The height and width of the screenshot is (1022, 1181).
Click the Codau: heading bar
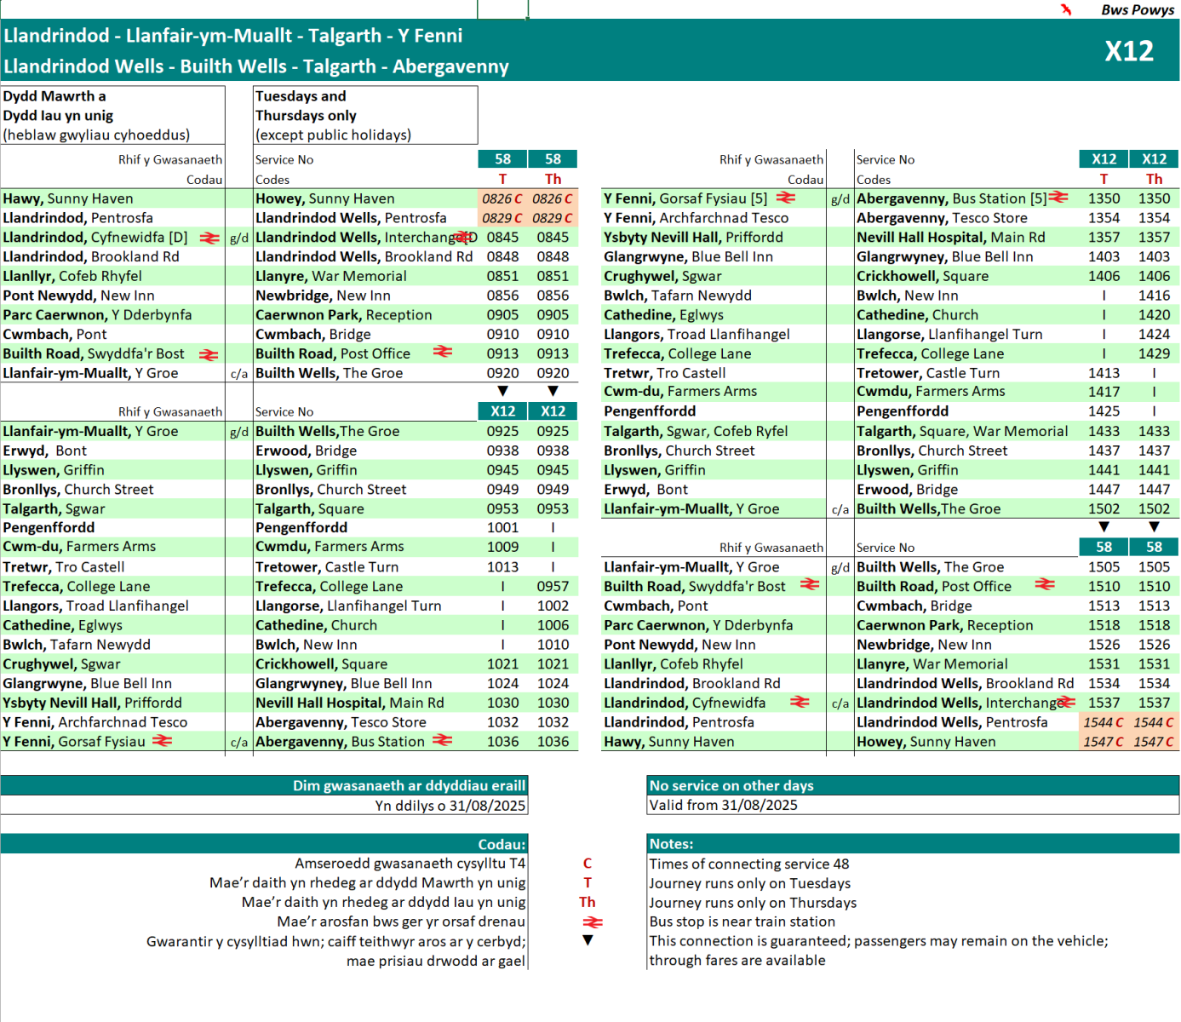[264, 844]
